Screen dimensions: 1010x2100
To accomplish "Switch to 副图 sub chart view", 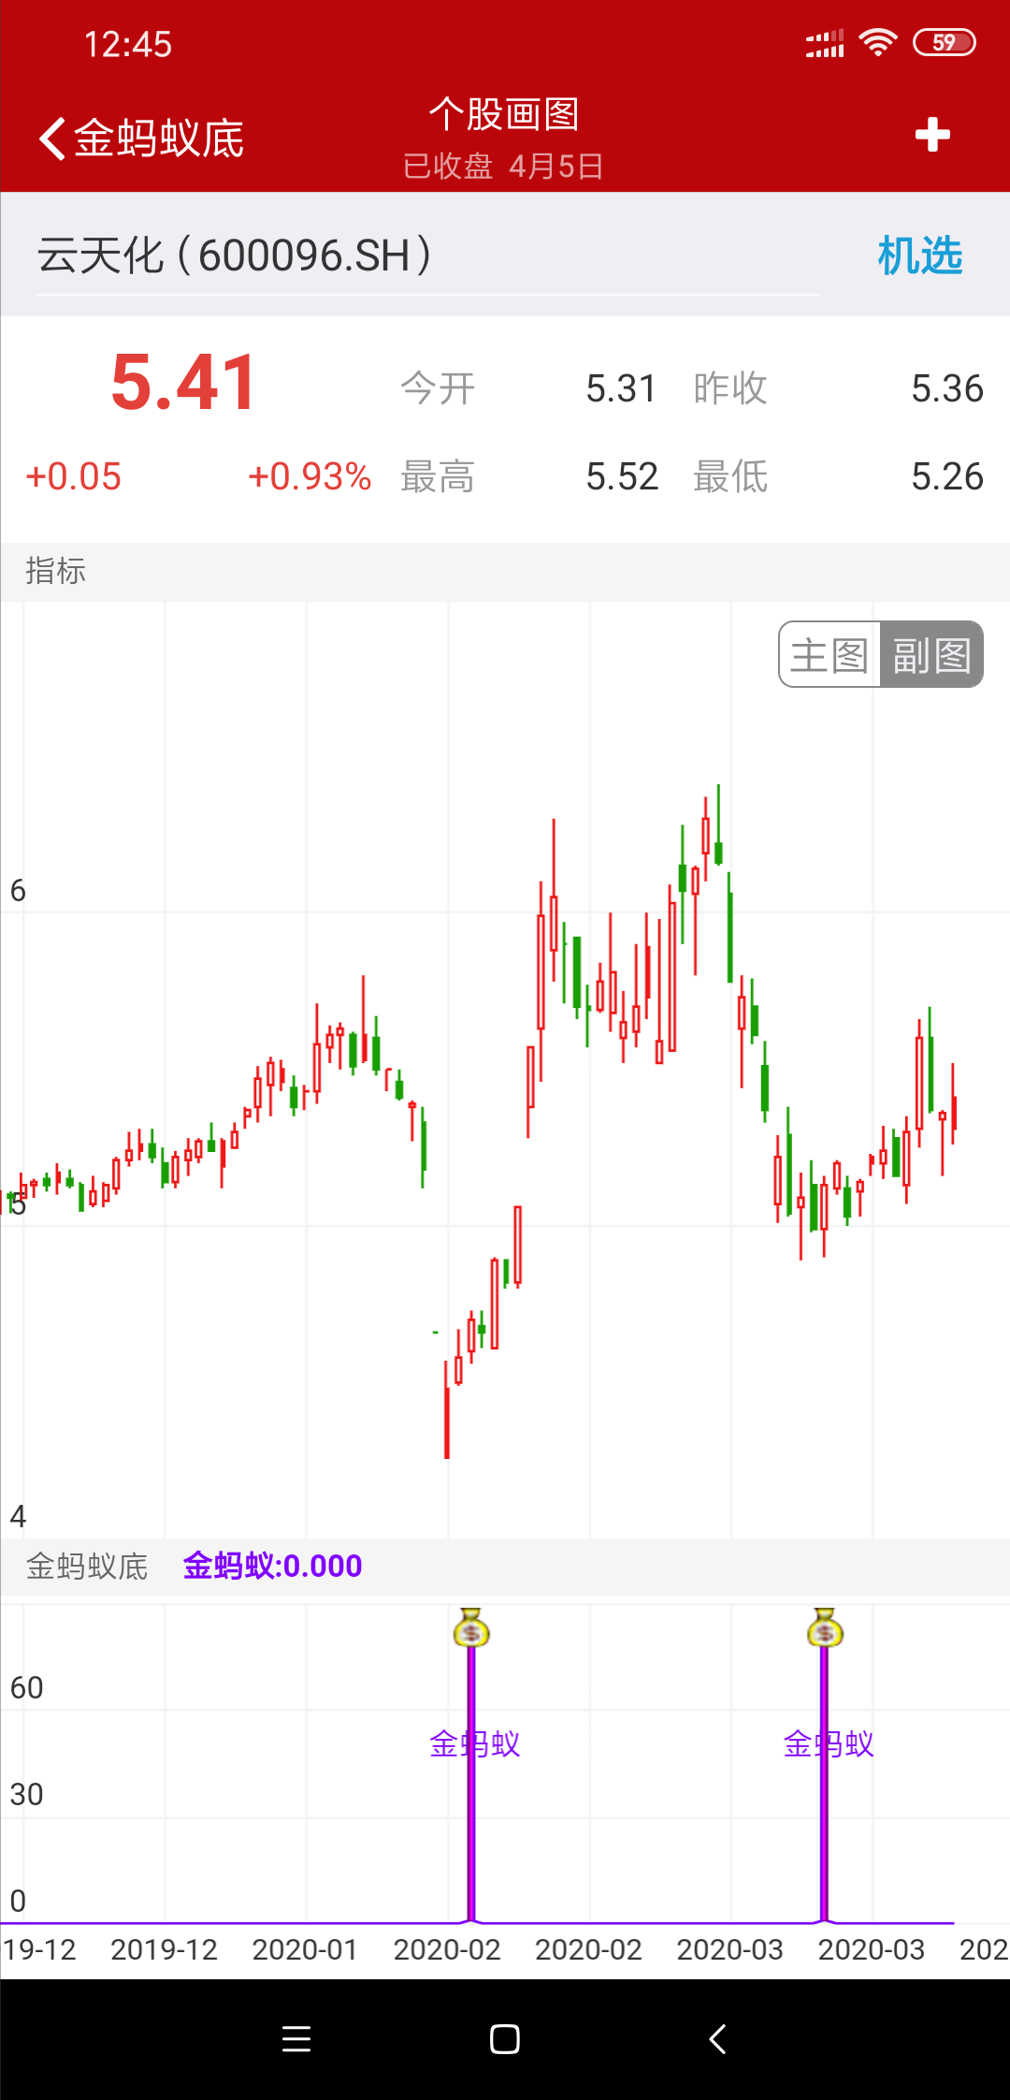I will pos(931,655).
